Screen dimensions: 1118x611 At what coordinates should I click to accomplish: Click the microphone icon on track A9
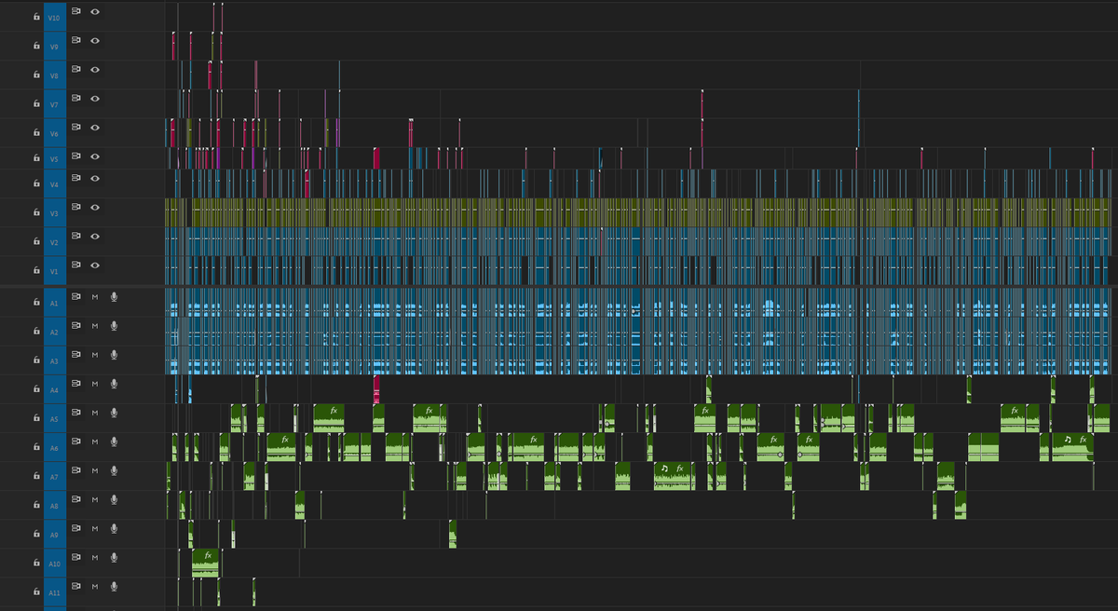114,528
